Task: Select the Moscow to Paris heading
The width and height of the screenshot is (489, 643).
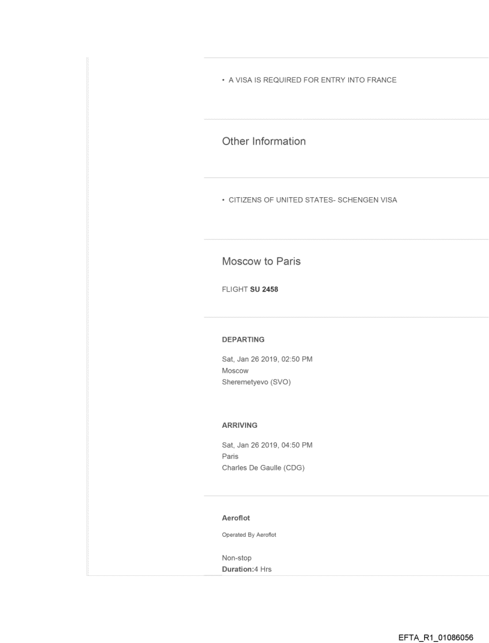Action: [x=261, y=262]
